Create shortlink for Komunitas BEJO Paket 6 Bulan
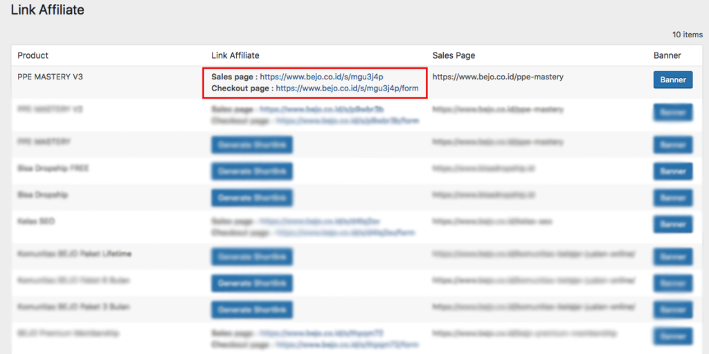Screen dimensions: 709x354 tap(252, 283)
